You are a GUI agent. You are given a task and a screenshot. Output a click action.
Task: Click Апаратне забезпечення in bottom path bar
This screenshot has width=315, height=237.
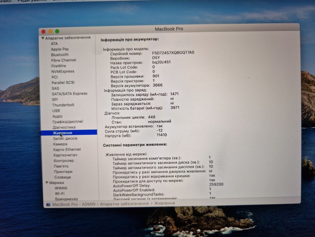[124, 204]
